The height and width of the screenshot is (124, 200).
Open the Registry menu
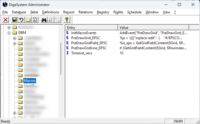103,12
